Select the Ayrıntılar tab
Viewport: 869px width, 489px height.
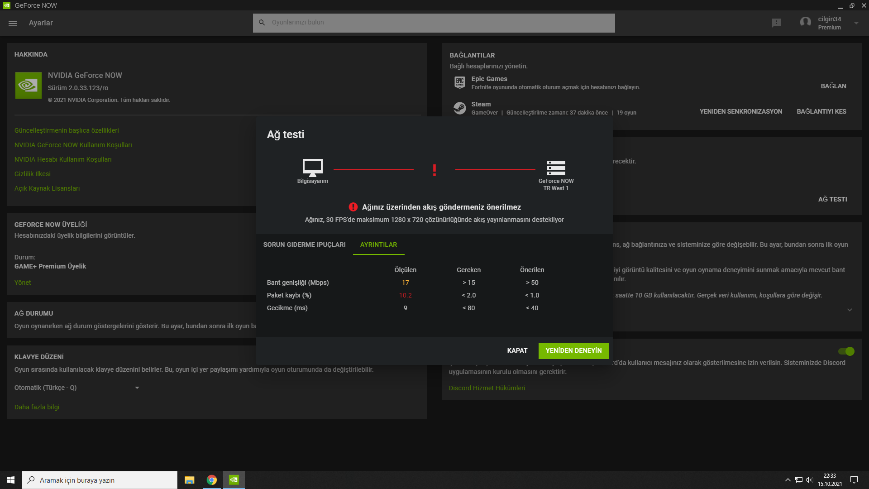(378, 244)
